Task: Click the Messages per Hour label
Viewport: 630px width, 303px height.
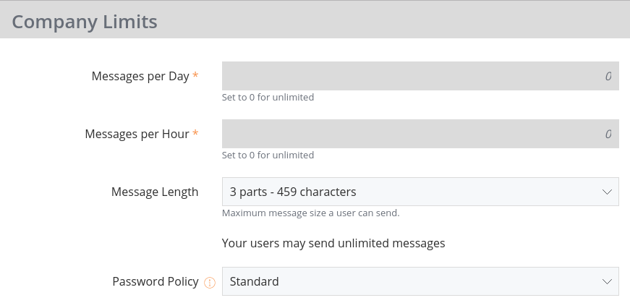Action: [137, 134]
